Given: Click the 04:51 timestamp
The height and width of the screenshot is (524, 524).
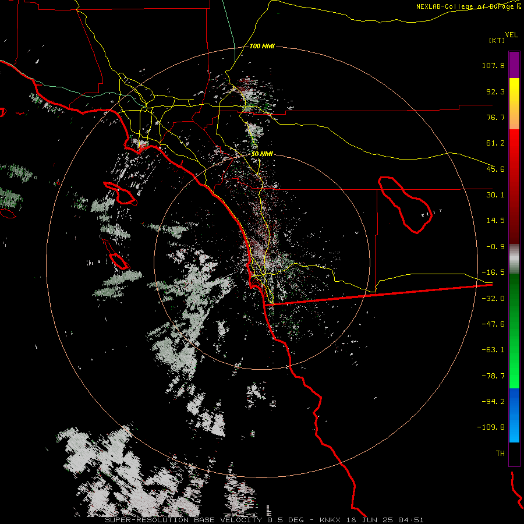Looking at the screenshot, I should (411, 520).
